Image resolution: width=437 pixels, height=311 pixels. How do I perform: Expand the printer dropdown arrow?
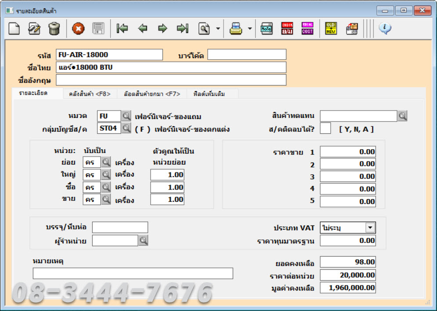coord(250,29)
